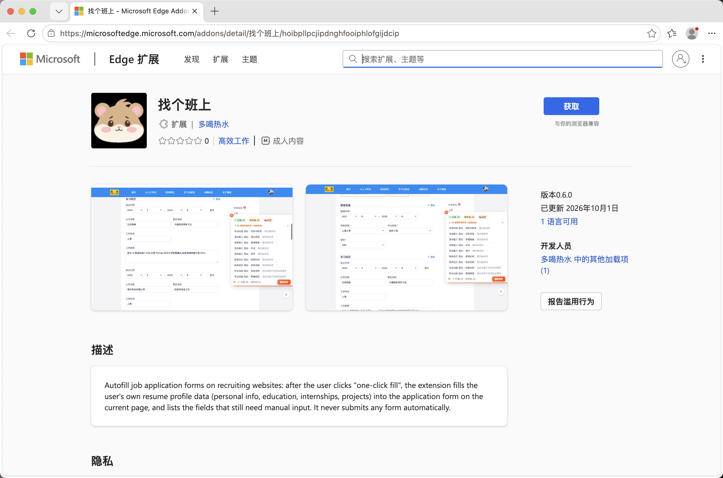
Task: Open the first screenshot thumbnail
Action: tap(192, 248)
